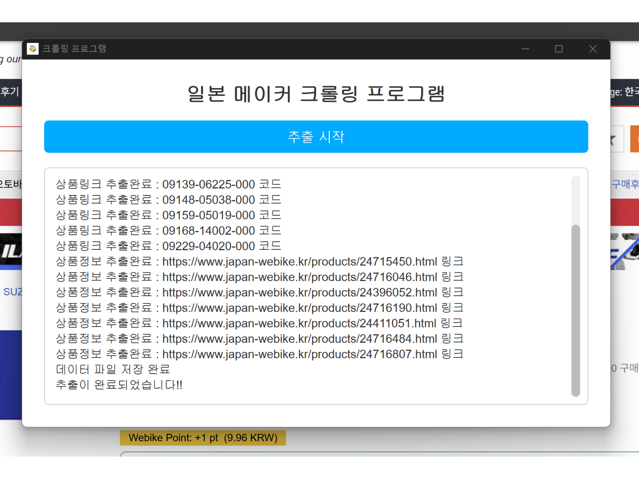Screen dimensions: 639x479
Task: Click the products/24716190.html log line
Action: tap(260, 308)
